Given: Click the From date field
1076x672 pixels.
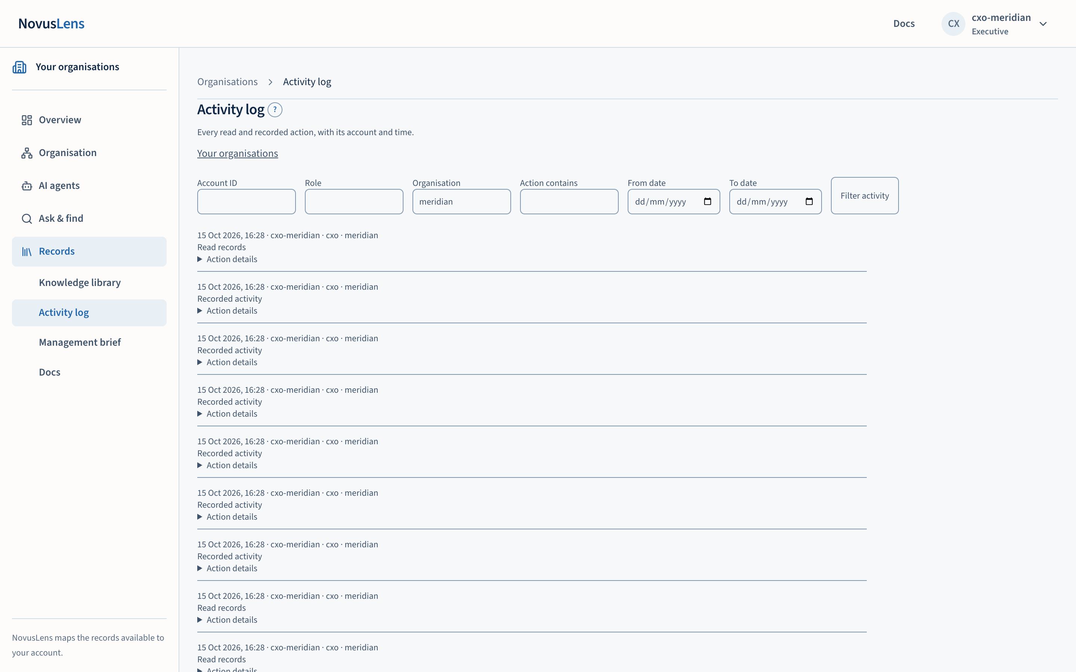Looking at the screenshot, I should (674, 202).
